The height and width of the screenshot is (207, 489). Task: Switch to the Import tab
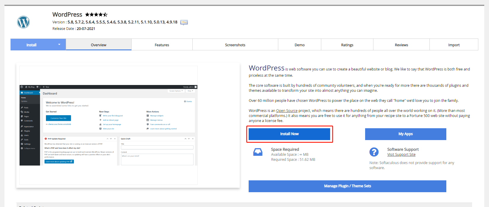454,45
